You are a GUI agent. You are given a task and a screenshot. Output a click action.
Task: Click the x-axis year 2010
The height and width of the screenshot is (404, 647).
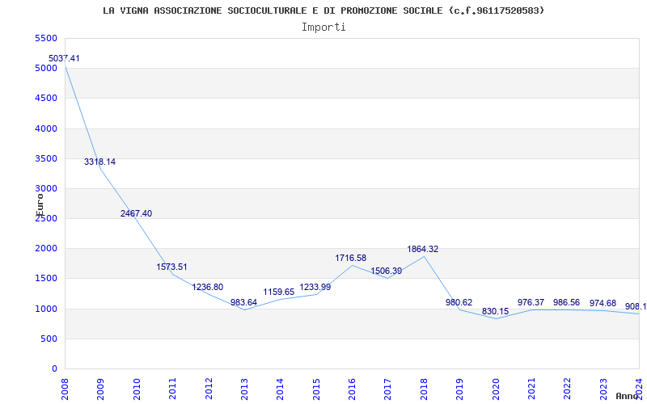[x=137, y=389]
